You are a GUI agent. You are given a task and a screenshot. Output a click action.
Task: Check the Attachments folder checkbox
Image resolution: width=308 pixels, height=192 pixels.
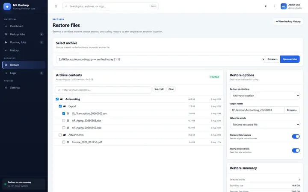(x=60, y=135)
